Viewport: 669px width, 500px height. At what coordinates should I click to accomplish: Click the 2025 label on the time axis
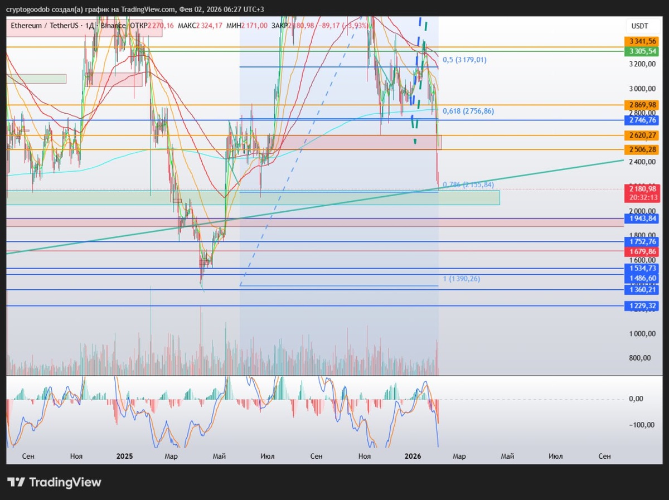click(x=125, y=456)
